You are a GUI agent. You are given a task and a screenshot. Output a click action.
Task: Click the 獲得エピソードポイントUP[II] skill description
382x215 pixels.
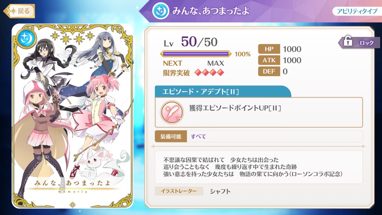click(235, 108)
